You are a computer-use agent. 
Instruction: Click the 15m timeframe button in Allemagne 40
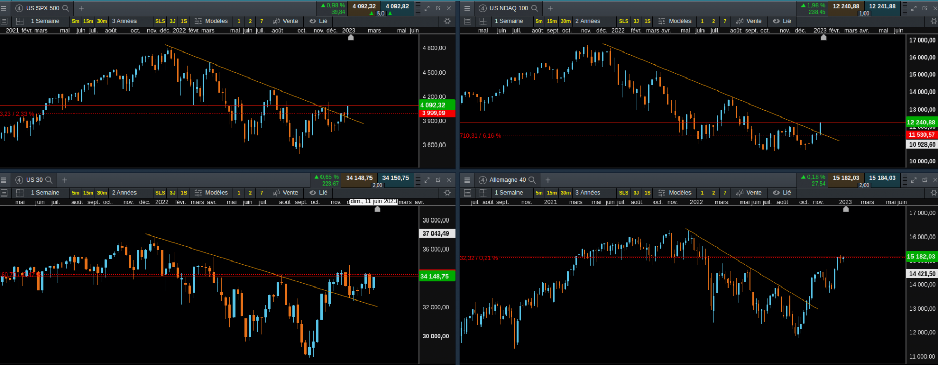coord(552,193)
